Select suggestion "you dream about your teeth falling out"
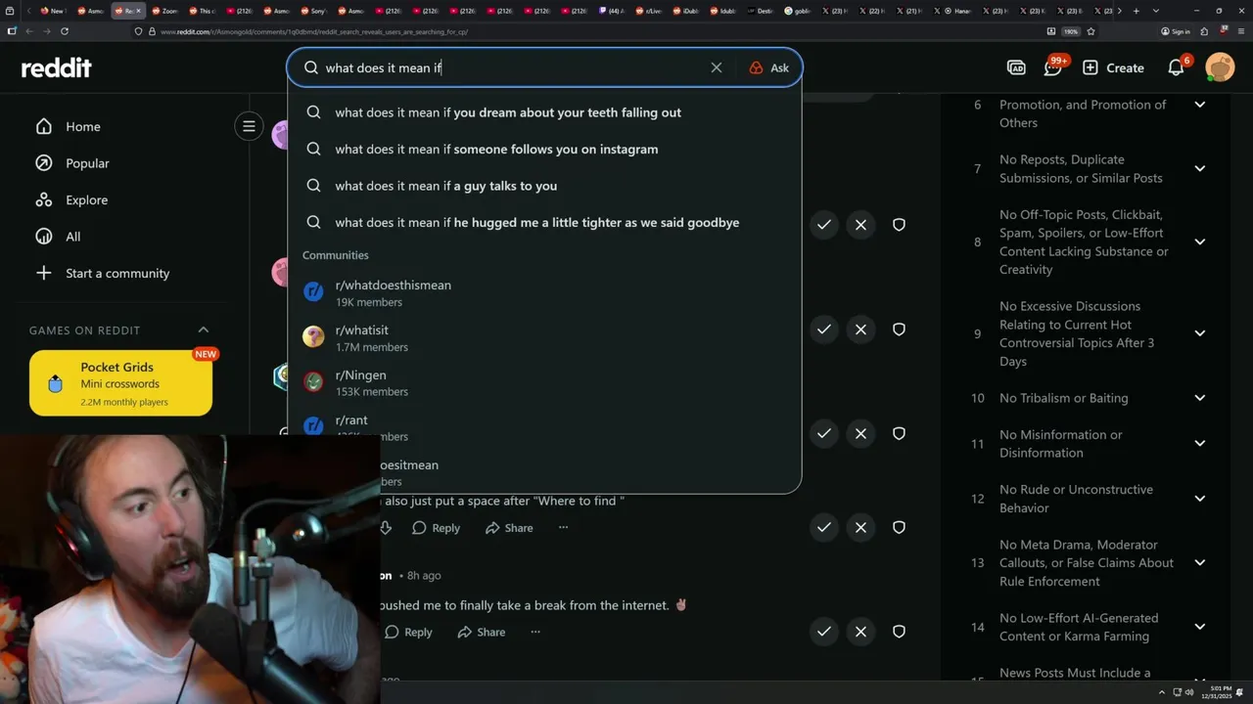This screenshot has height=704, width=1253. (x=544, y=112)
